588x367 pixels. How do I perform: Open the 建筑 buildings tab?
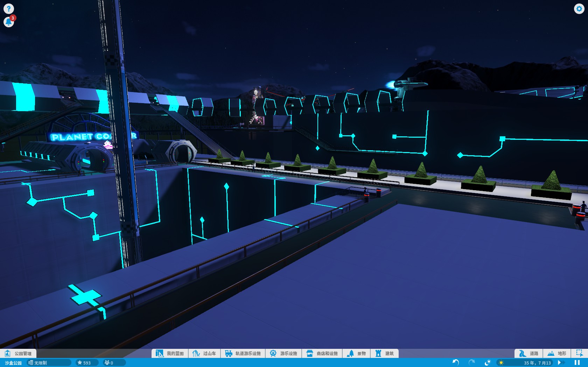pos(384,353)
